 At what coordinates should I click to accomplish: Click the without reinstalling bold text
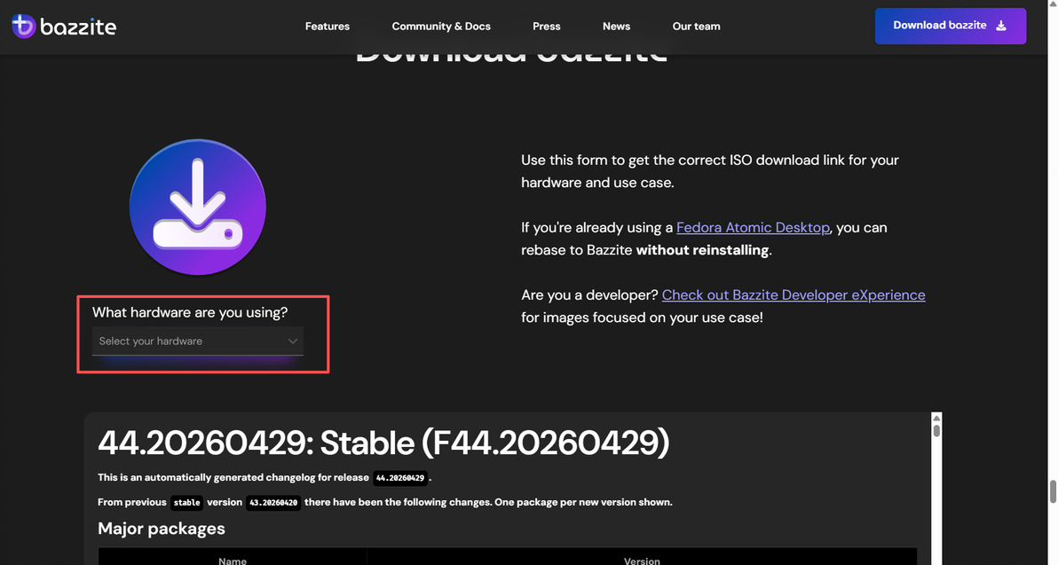[x=702, y=250]
